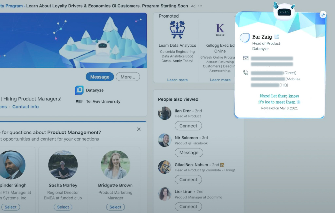Connect with Gilad Ben-Nahum
Viewport: 335px width, 213px height.
tap(188, 179)
